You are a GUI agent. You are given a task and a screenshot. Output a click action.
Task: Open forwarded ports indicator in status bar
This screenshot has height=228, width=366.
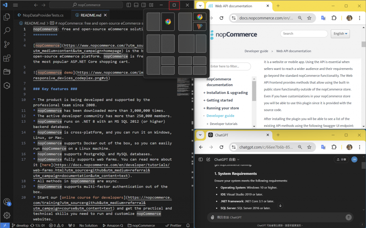tap(71, 226)
